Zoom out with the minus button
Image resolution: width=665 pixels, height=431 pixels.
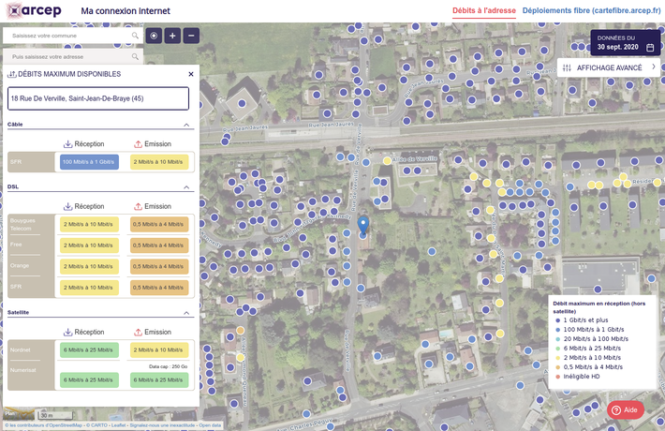coord(191,36)
